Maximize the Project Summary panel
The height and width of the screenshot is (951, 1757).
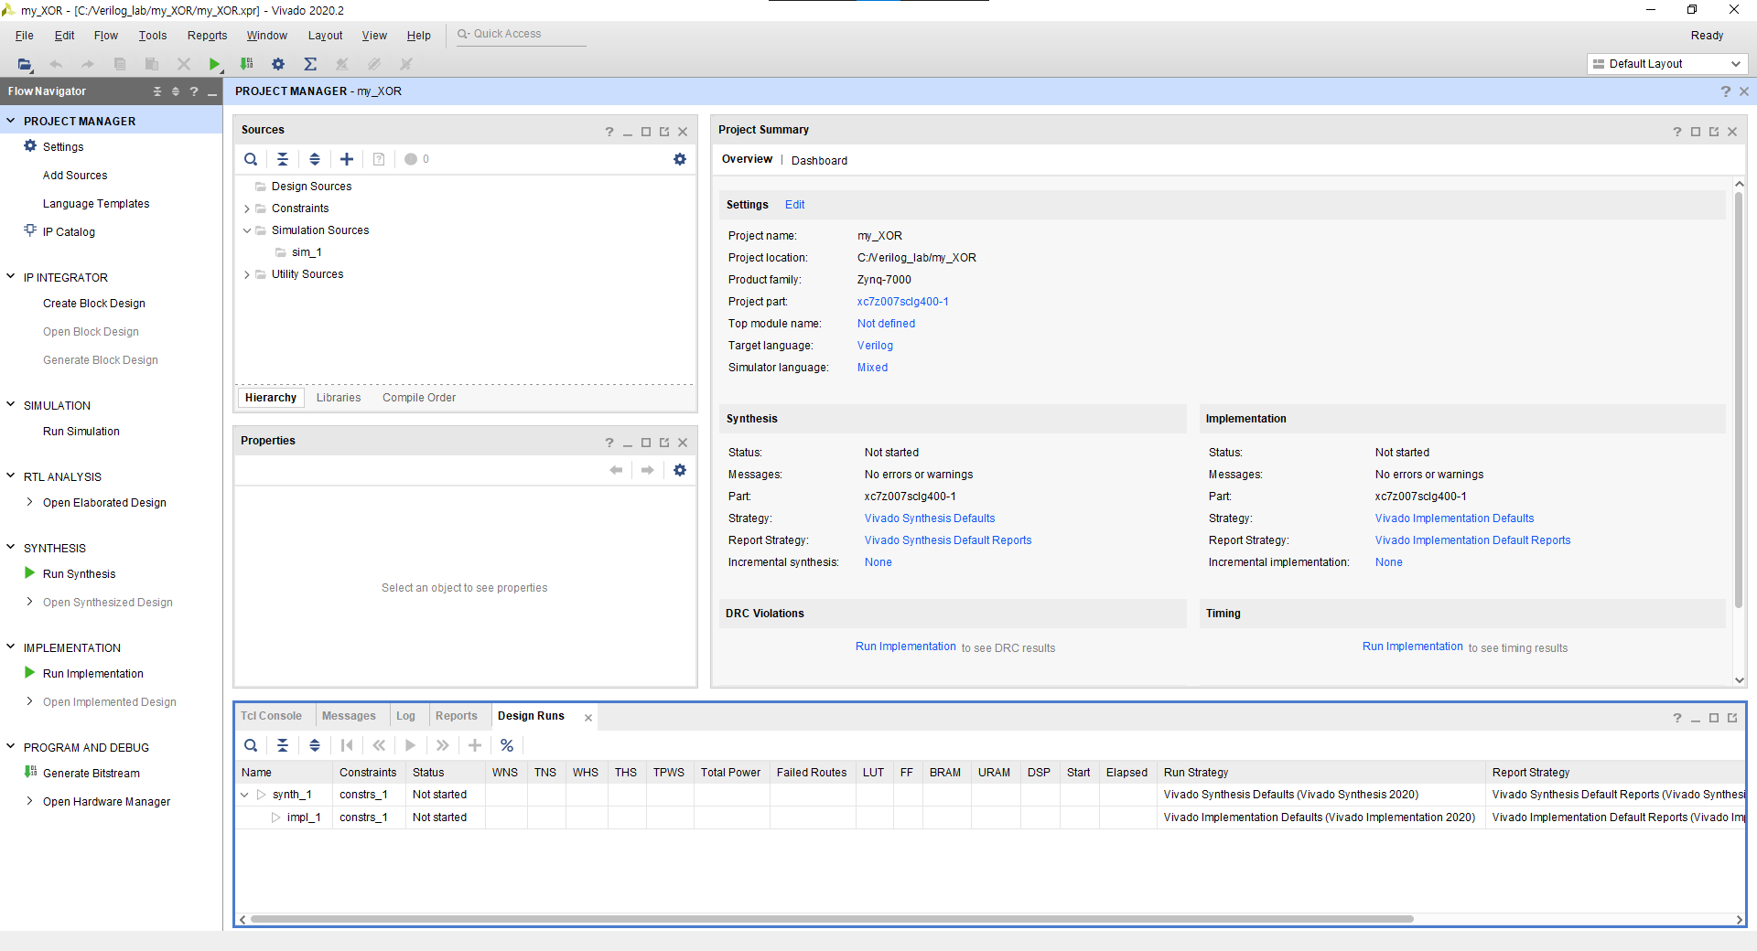point(1696,132)
